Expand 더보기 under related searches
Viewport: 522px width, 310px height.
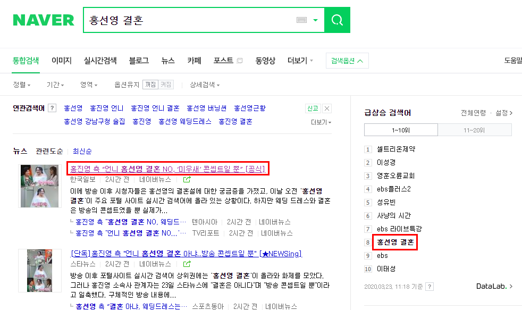[x=321, y=122]
